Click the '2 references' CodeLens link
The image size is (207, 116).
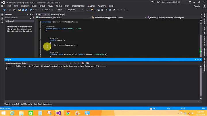50,26
